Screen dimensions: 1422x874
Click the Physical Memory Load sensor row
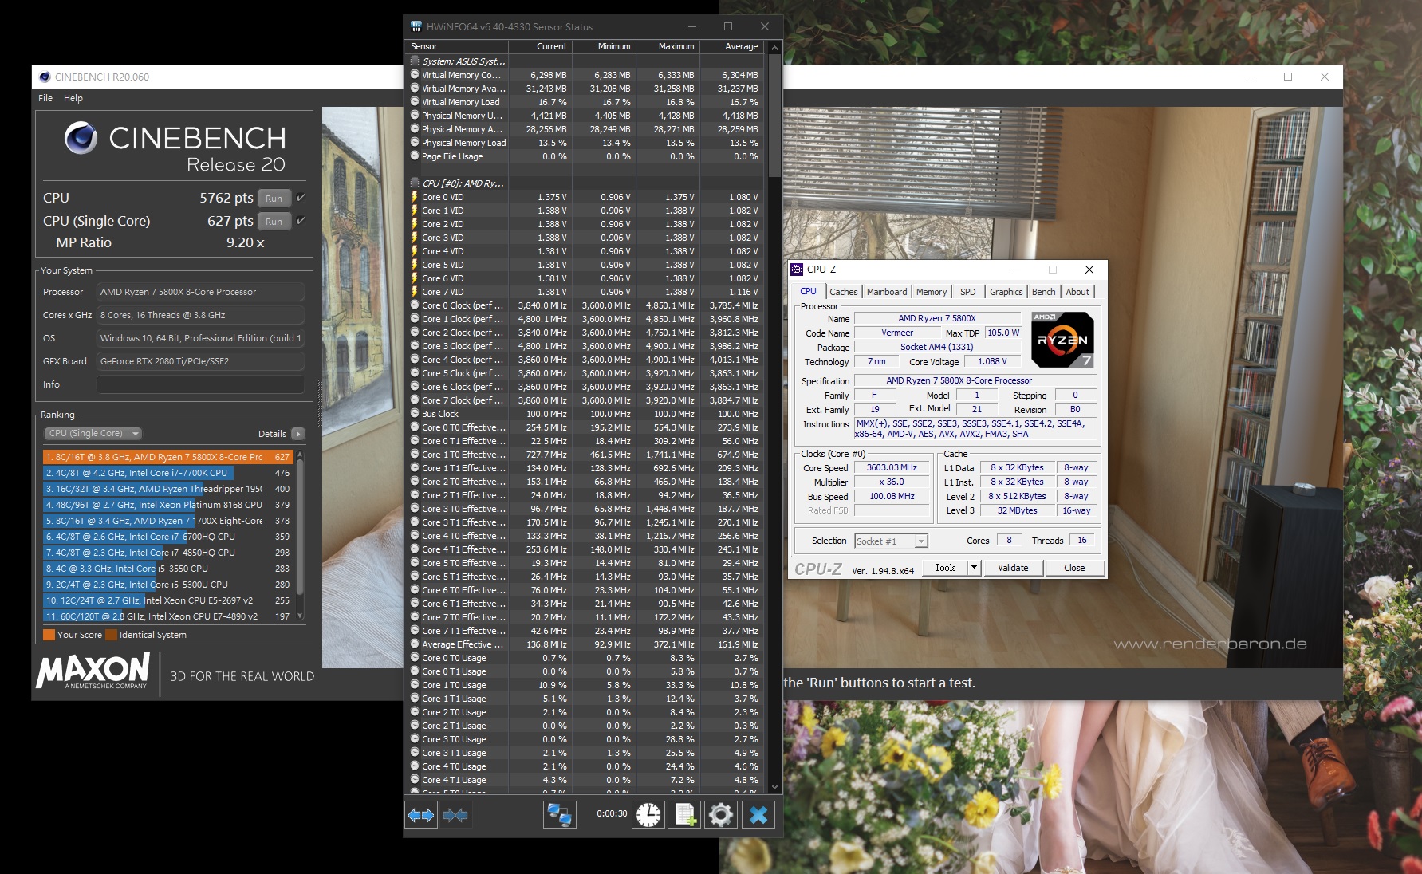585,143
